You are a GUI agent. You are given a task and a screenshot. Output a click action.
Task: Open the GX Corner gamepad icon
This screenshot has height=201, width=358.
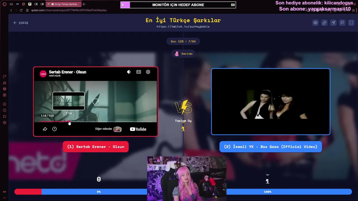pyautogui.click(x=11, y=4)
